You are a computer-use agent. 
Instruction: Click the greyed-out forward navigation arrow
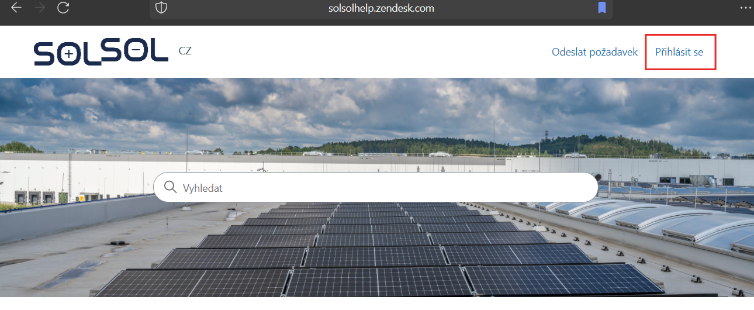pos(40,8)
